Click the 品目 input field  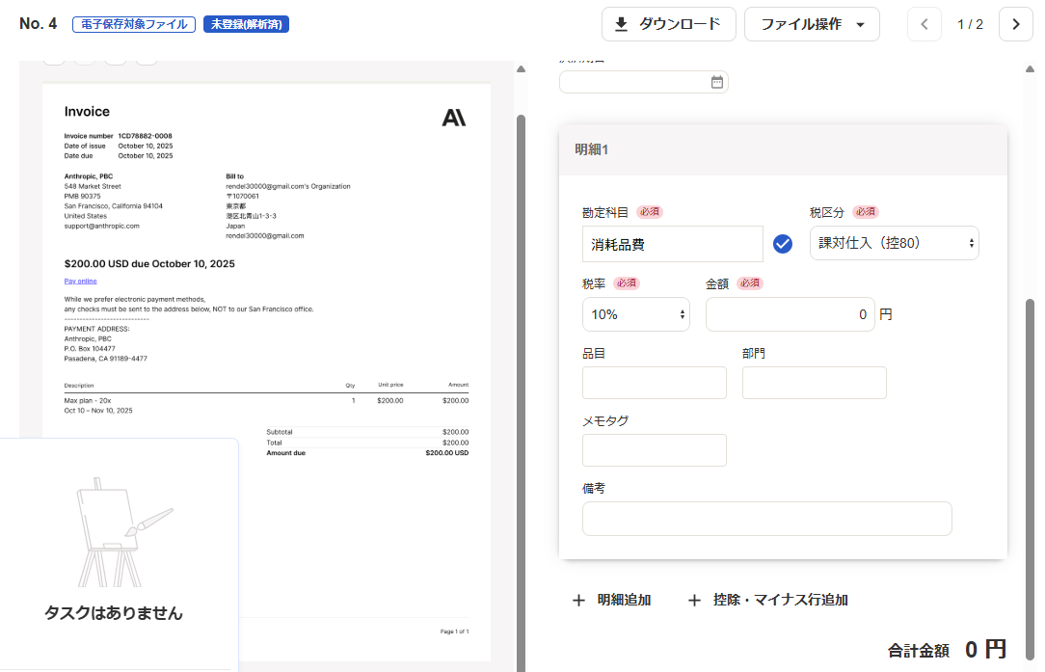(x=655, y=383)
